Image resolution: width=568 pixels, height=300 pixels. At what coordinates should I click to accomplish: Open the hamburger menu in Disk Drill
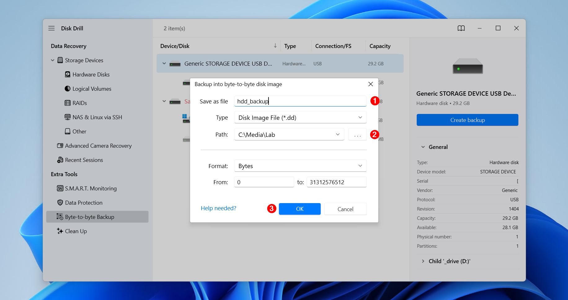click(51, 28)
